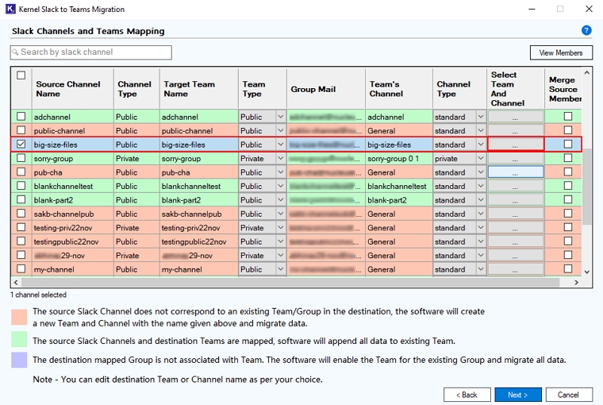Click the Team Type column header
603x405 pixels.
263,89
